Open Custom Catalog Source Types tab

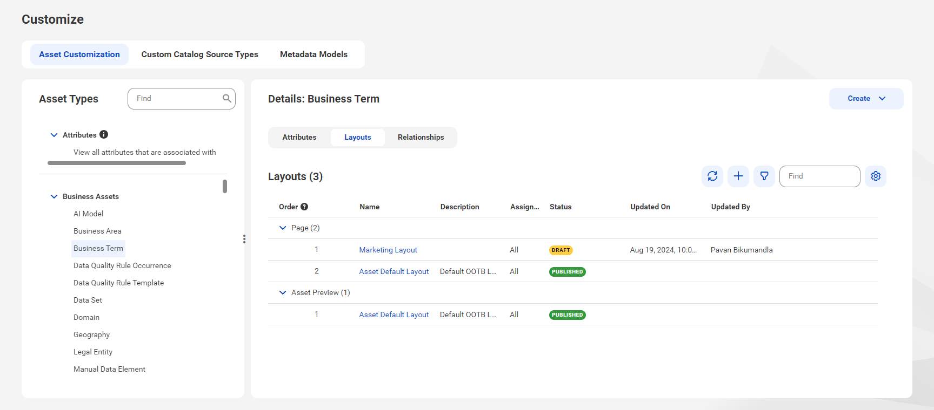click(x=200, y=54)
